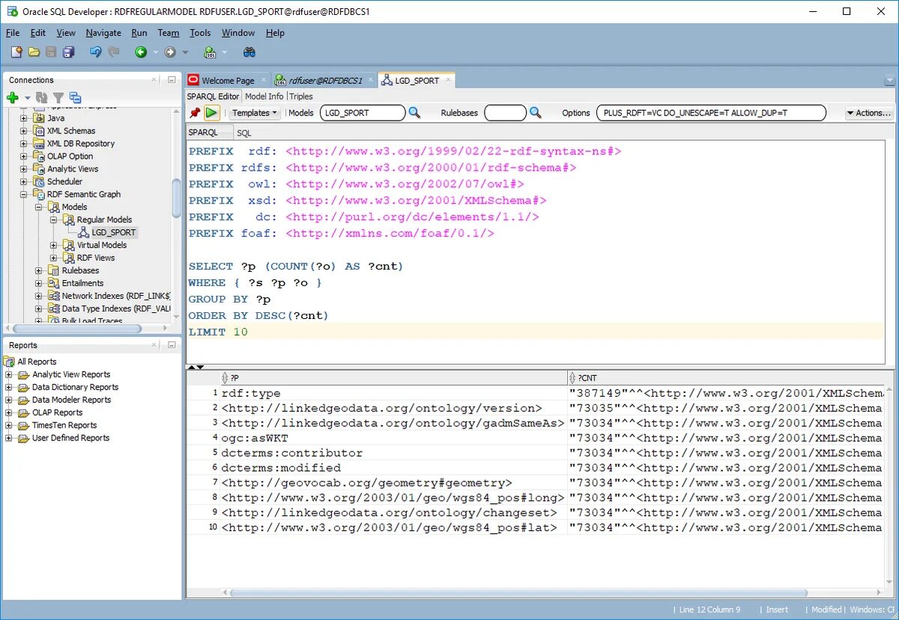Open the Templates dropdown
Viewport: 899px width, 620px height.
coord(254,113)
